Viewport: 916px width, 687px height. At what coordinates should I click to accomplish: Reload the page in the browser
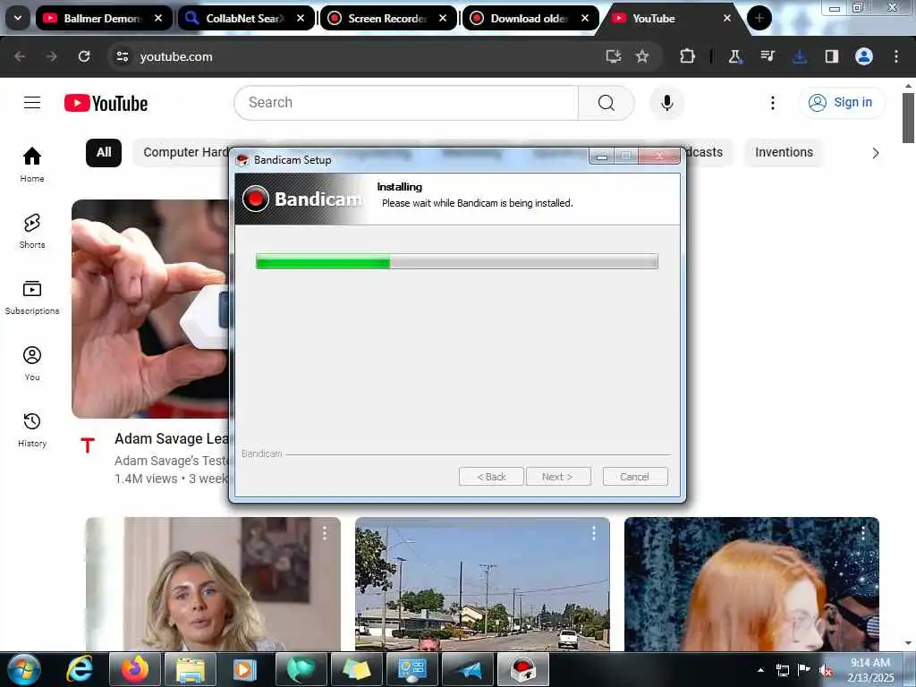(84, 56)
